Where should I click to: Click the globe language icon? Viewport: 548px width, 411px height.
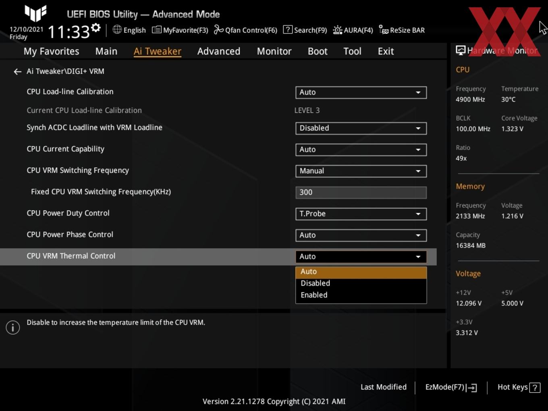[117, 29]
